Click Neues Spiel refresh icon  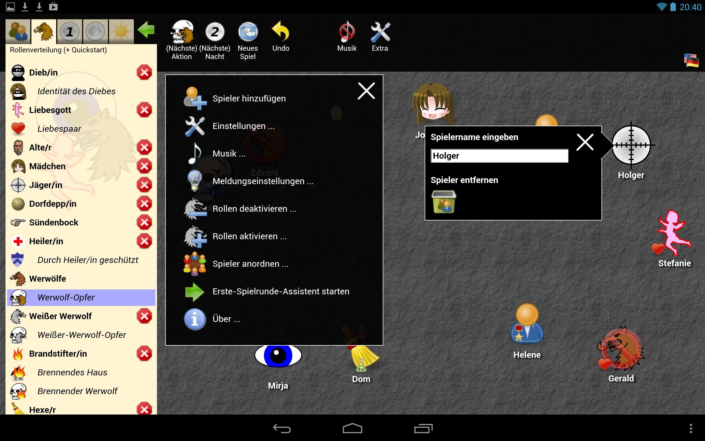pyautogui.click(x=248, y=32)
